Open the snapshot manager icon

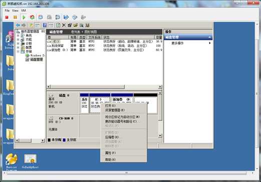point(58,17)
